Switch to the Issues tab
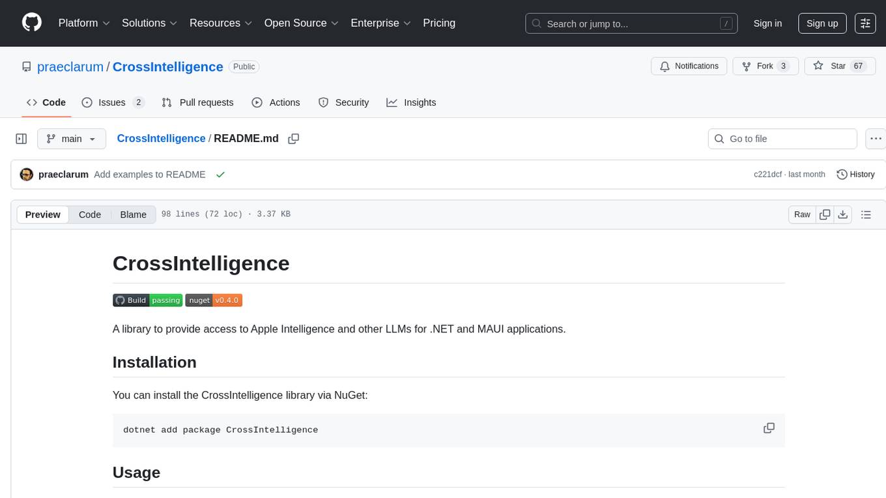Image resolution: width=886 pixels, height=498 pixels. click(113, 102)
